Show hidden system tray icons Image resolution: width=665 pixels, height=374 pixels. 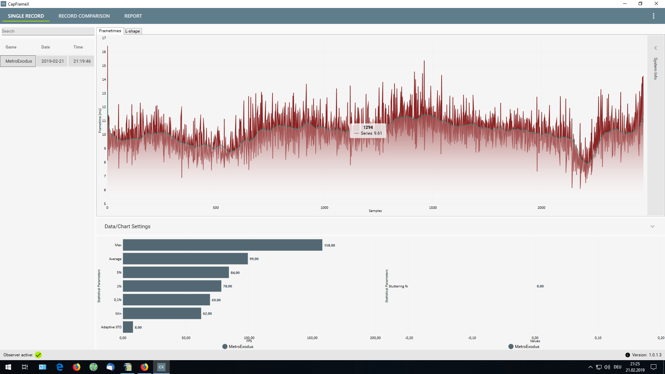click(x=590, y=367)
